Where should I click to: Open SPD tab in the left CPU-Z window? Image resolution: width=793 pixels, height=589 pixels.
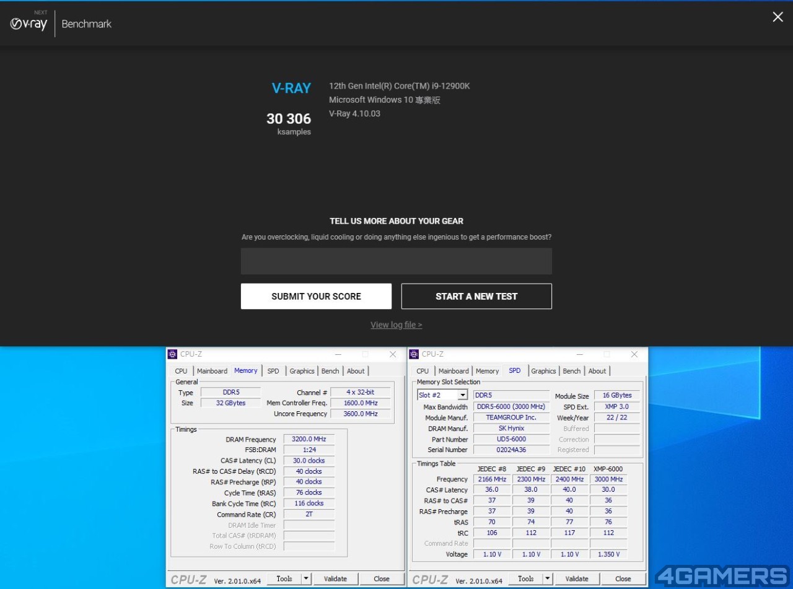[x=273, y=371]
